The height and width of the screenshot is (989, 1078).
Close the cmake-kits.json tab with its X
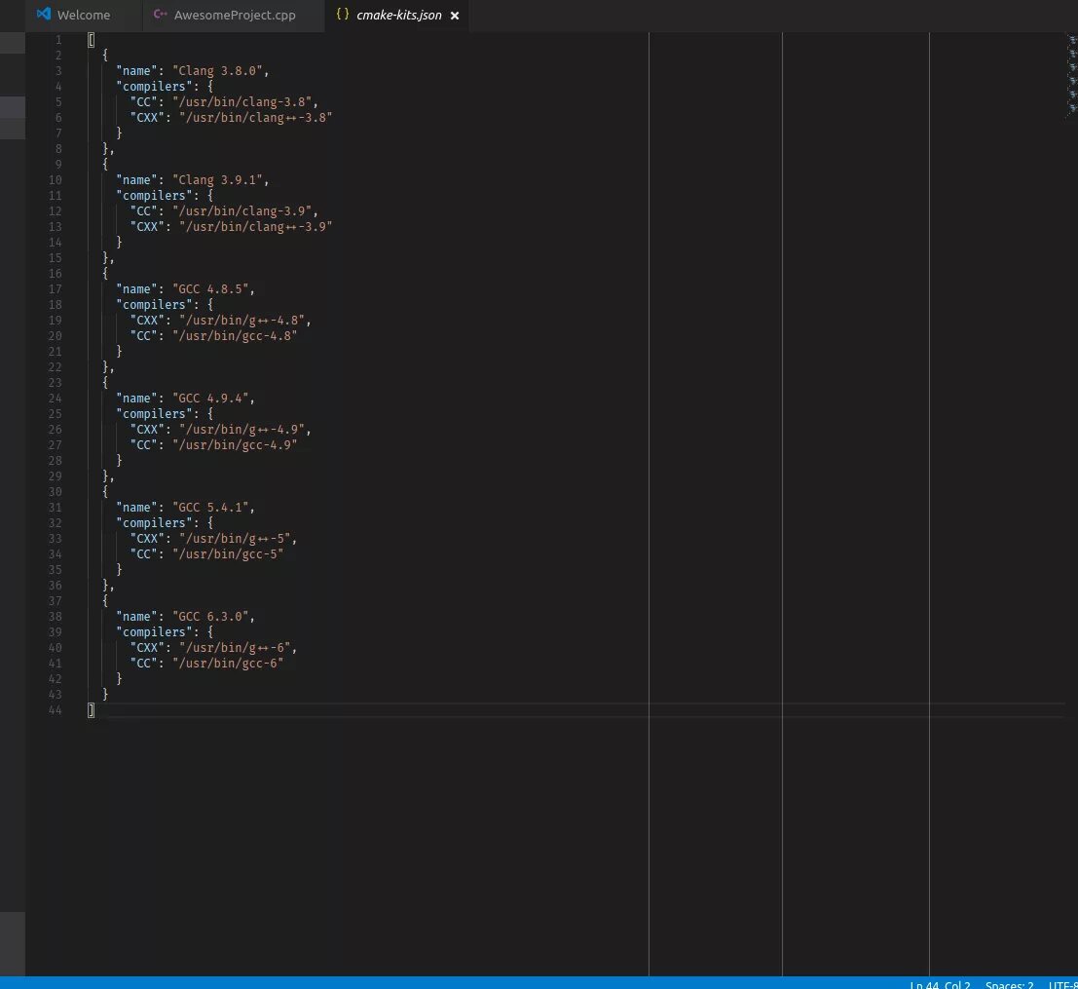[455, 16]
